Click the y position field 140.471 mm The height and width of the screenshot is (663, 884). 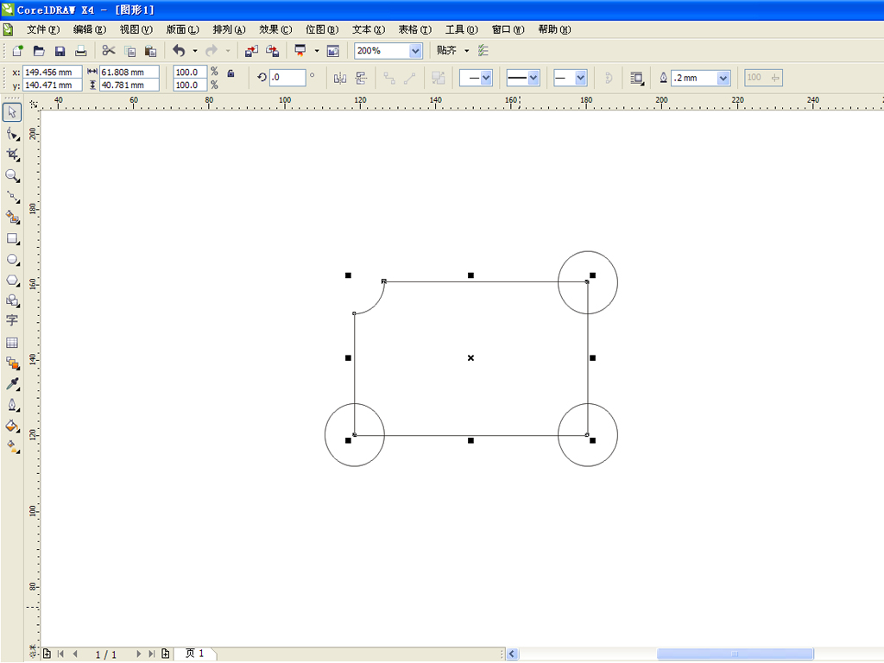pos(53,85)
